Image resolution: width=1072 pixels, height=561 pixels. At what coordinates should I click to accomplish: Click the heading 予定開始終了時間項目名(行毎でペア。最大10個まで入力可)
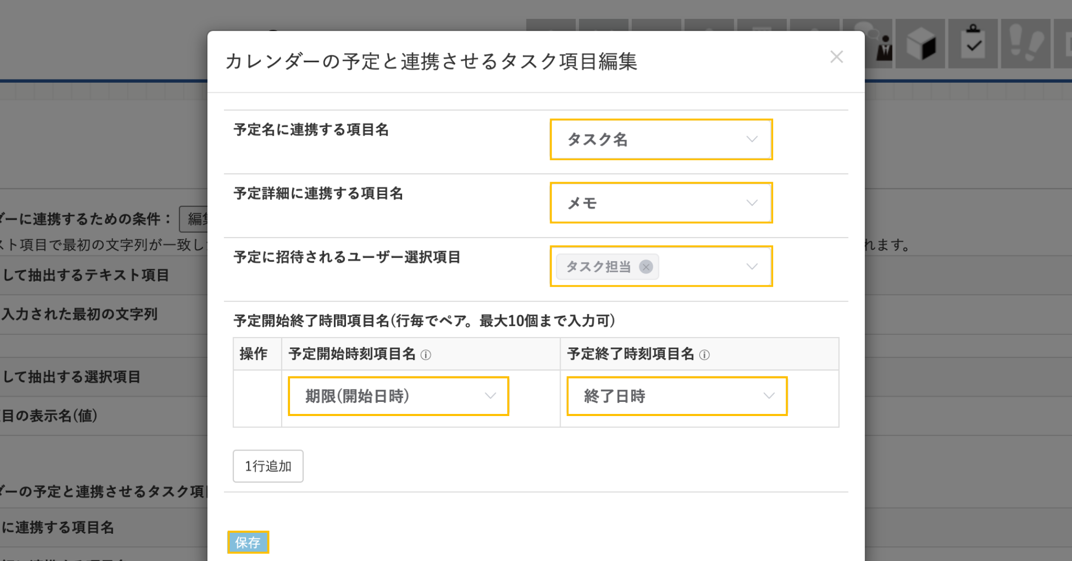point(425,321)
